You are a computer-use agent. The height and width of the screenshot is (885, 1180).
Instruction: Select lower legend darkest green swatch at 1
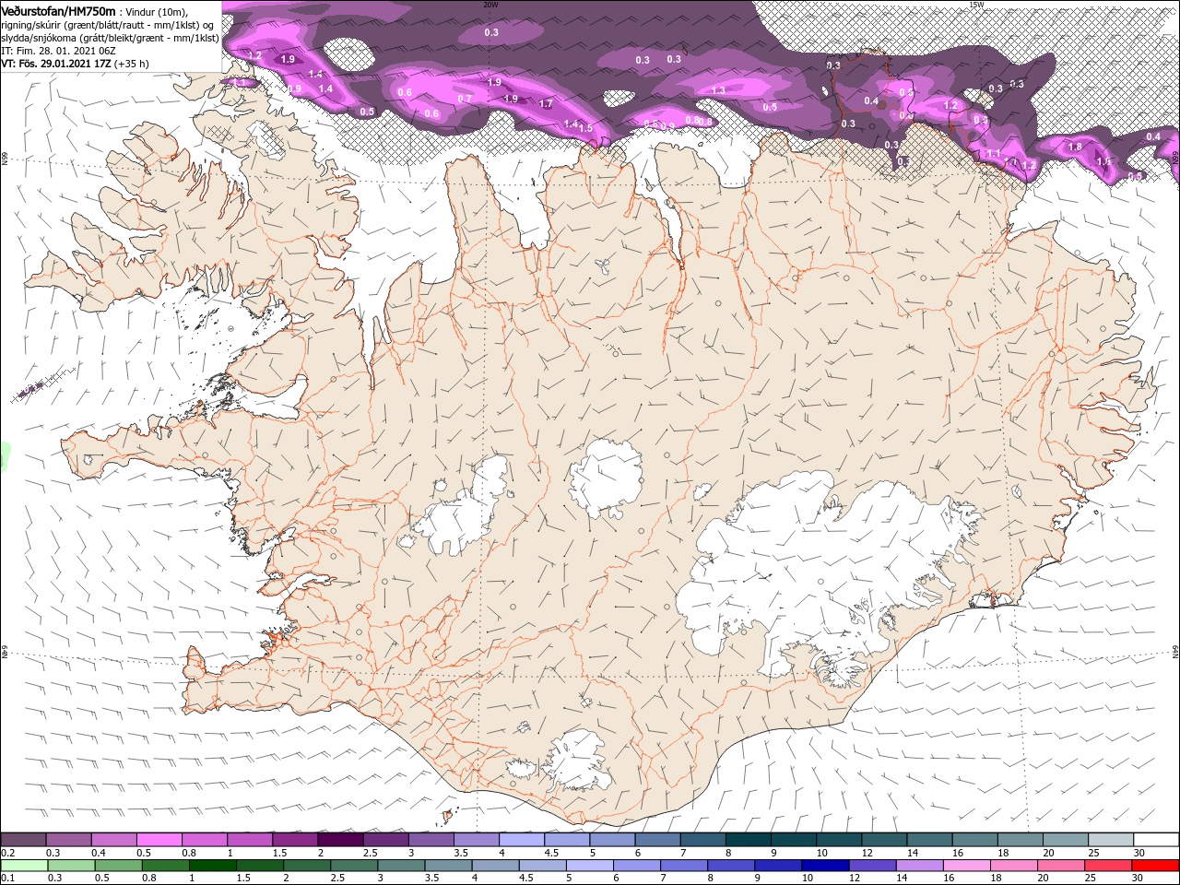(212, 866)
